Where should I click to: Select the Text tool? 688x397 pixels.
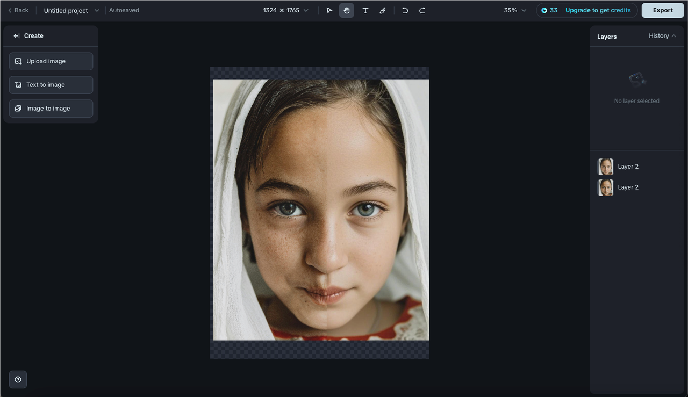tap(365, 10)
